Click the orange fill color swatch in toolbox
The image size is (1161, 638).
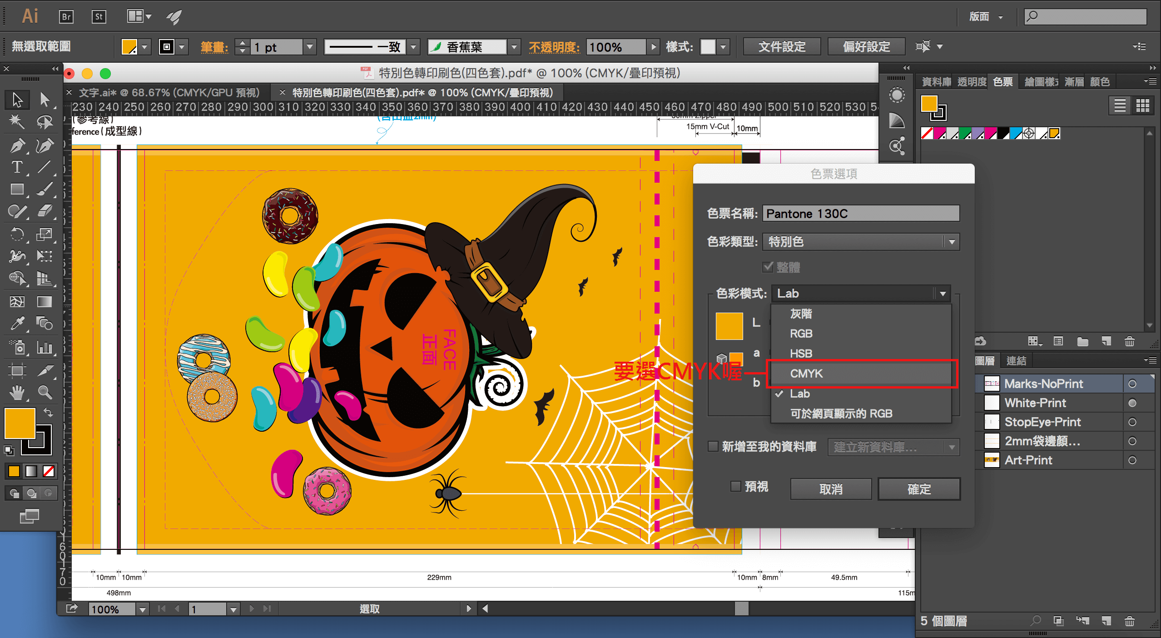point(19,423)
